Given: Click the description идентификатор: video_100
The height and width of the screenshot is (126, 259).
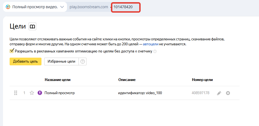Looking at the screenshot, I should click(140, 93).
